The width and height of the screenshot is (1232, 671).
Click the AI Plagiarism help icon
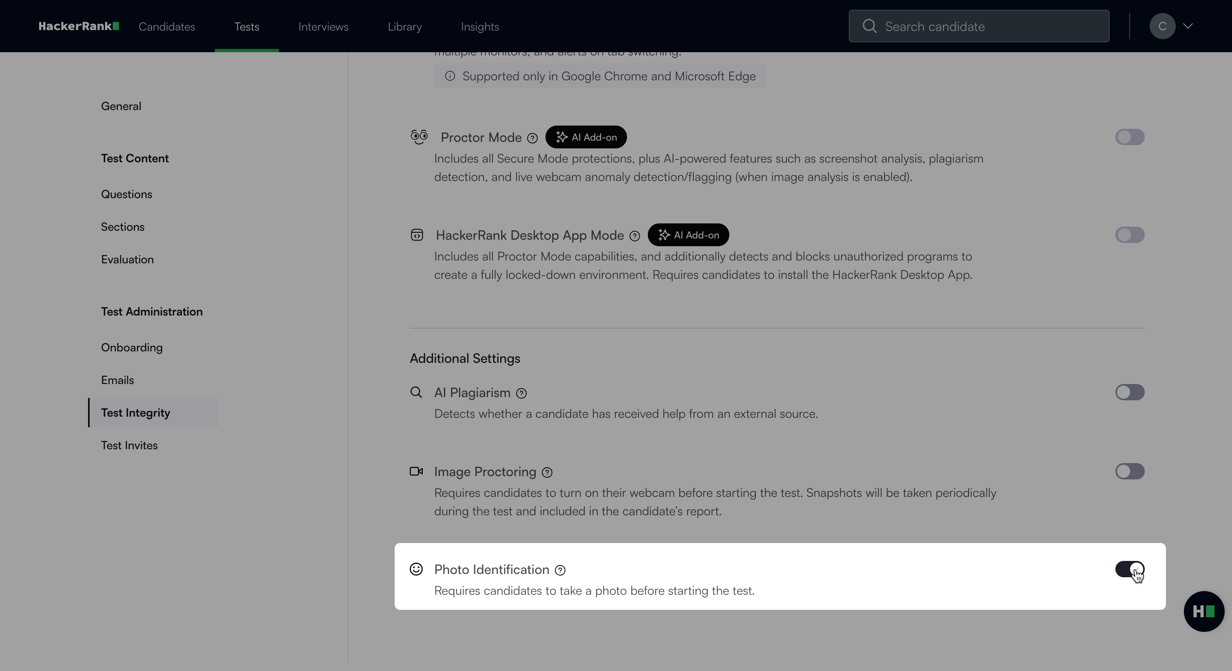click(x=521, y=394)
